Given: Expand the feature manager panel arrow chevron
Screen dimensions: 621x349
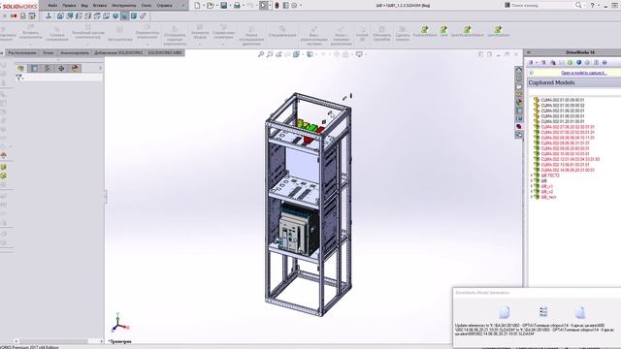Looking at the screenshot, I should 100,69.
